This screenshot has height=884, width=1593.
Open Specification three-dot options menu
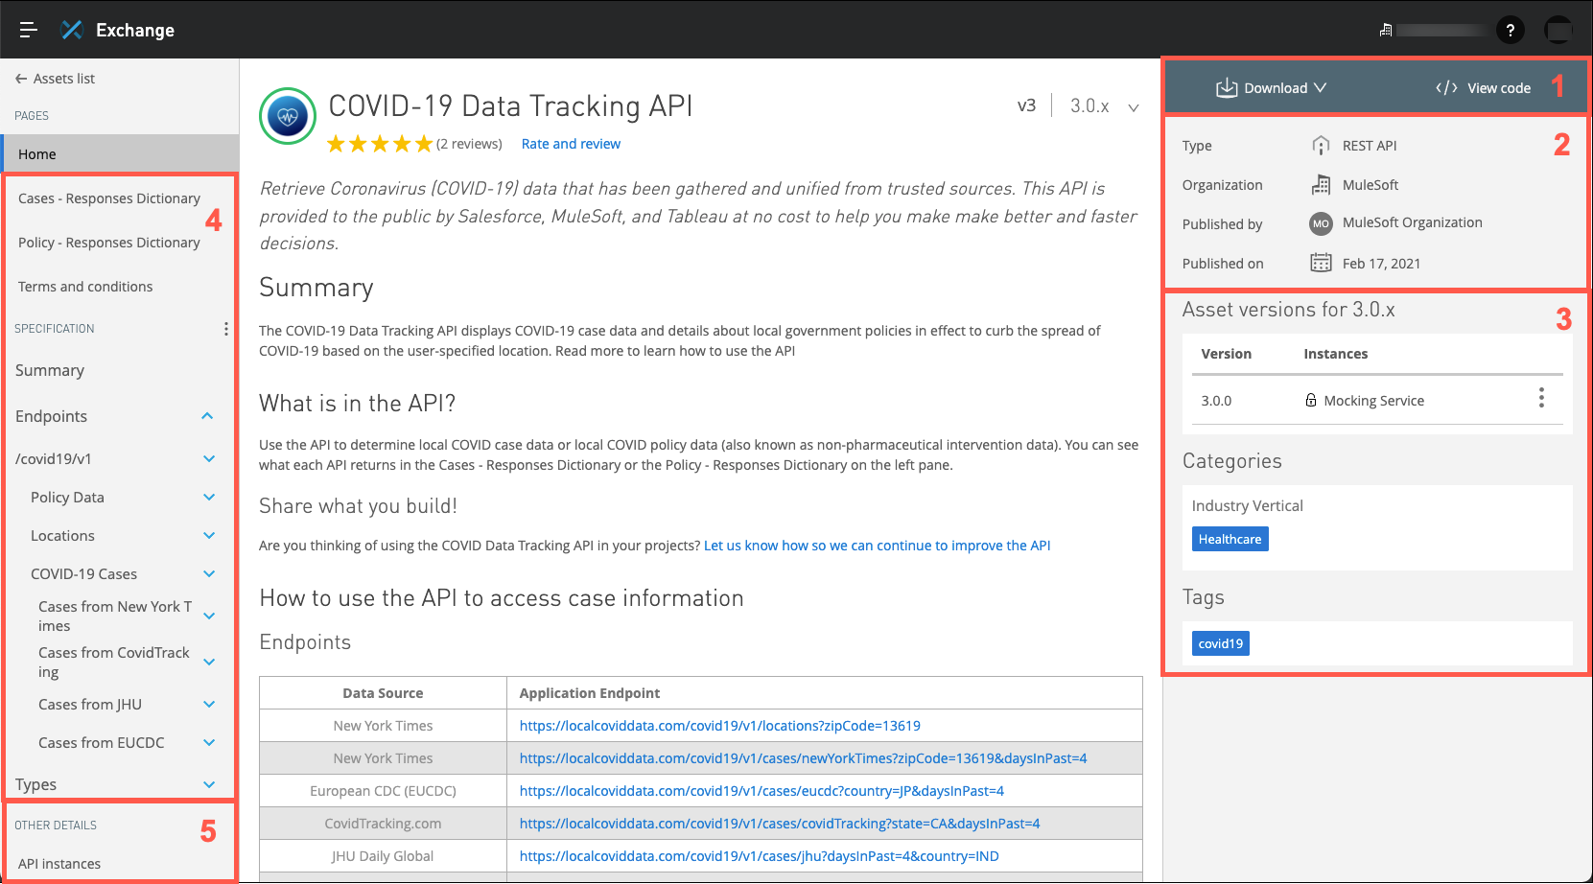[226, 329]
